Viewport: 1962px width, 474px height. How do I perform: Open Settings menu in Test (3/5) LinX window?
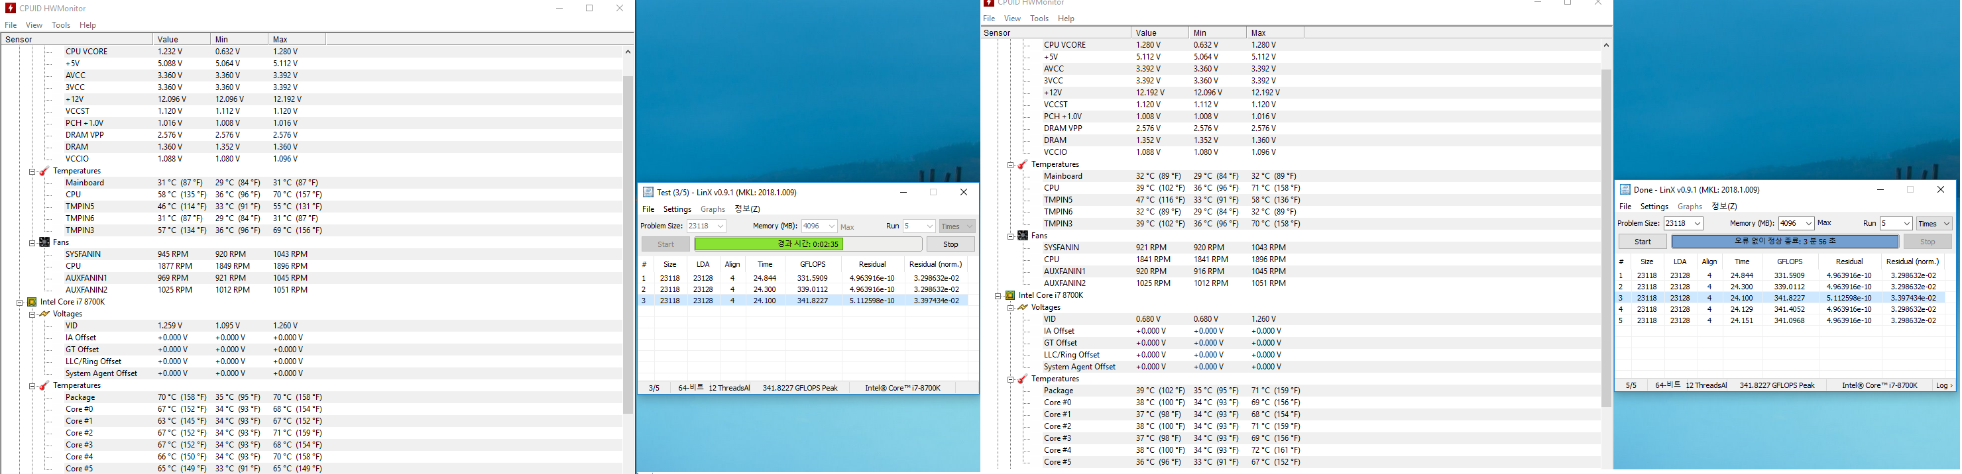[677, 209]
